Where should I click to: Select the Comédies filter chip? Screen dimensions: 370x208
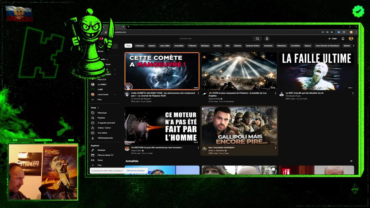pos(295,46)
